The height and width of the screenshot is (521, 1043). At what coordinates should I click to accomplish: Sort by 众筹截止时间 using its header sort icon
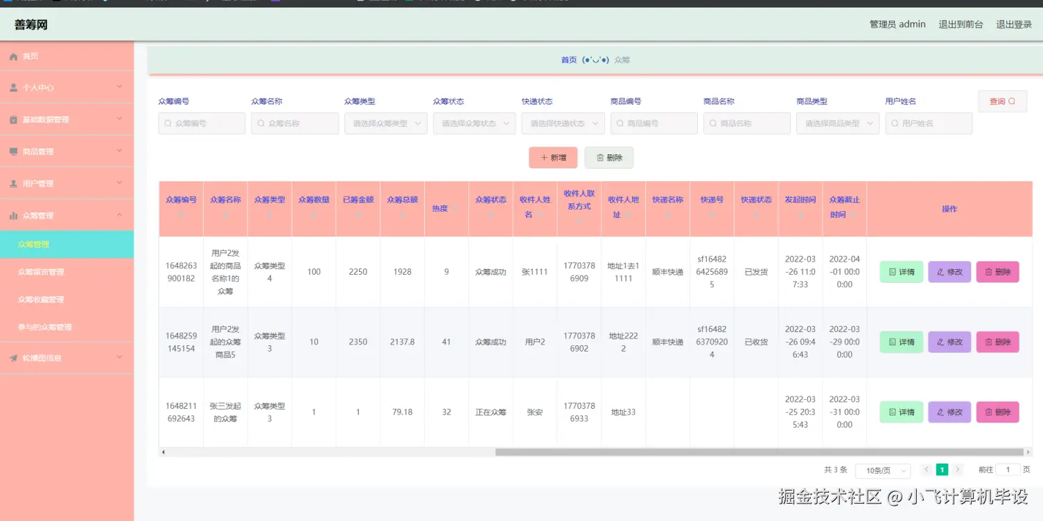coord(854,215)
